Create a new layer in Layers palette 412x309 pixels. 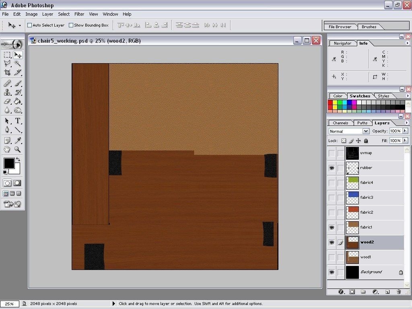pos(387,292)
